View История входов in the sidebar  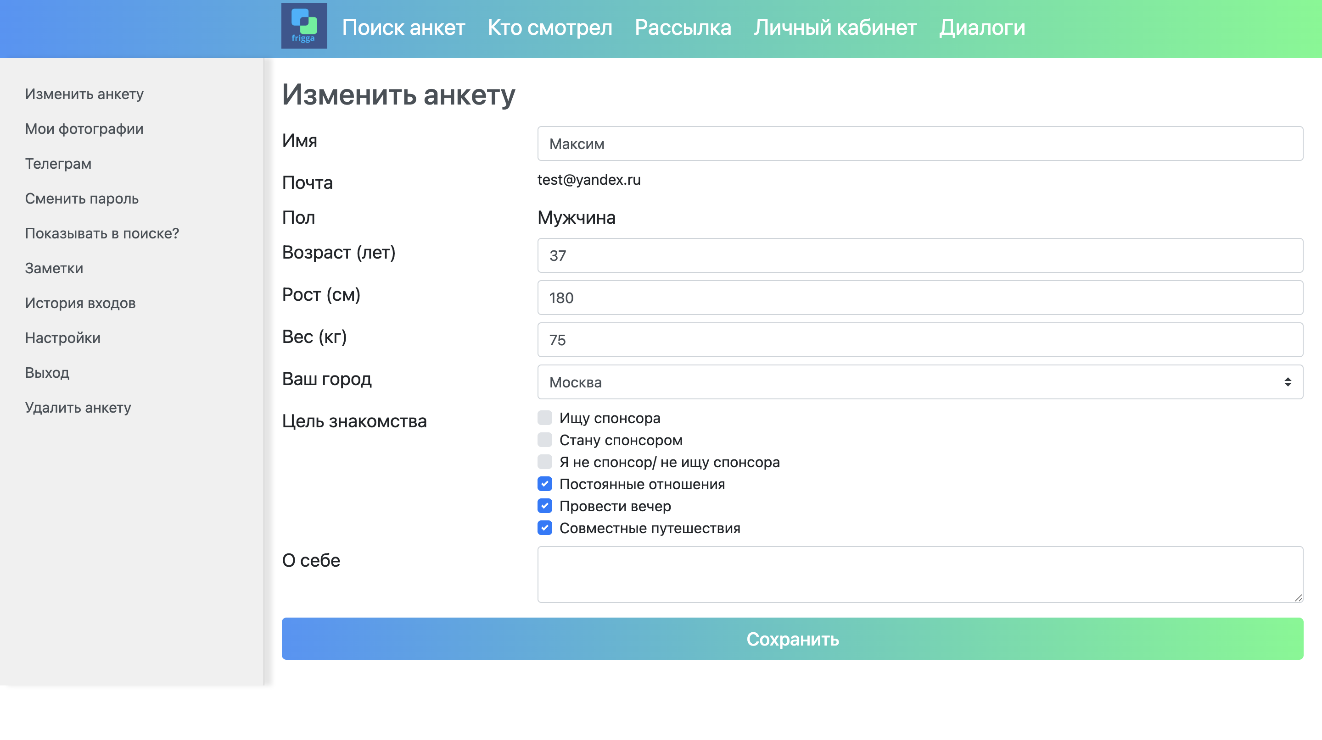(x=80, y=304)
